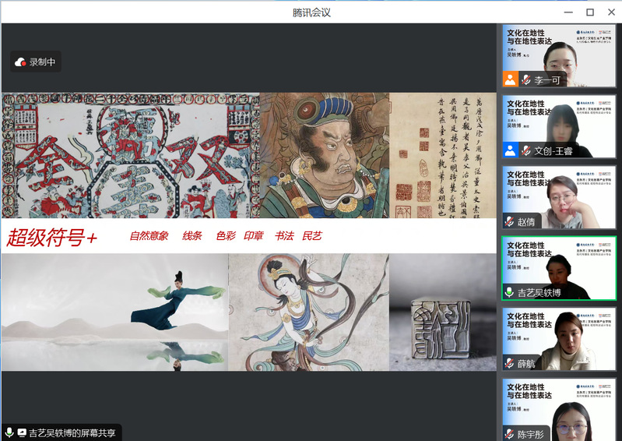
Task: Click the screen-share icon in the bottom bar
Action: point(22,432)
